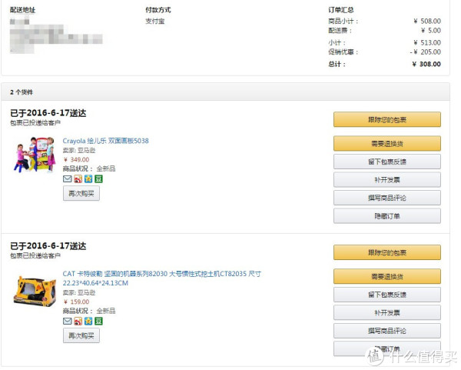The width and height of the screenshot is (461, 370).
Task: Open the CAT excavator thumbnail image
Action: (35, 291)
